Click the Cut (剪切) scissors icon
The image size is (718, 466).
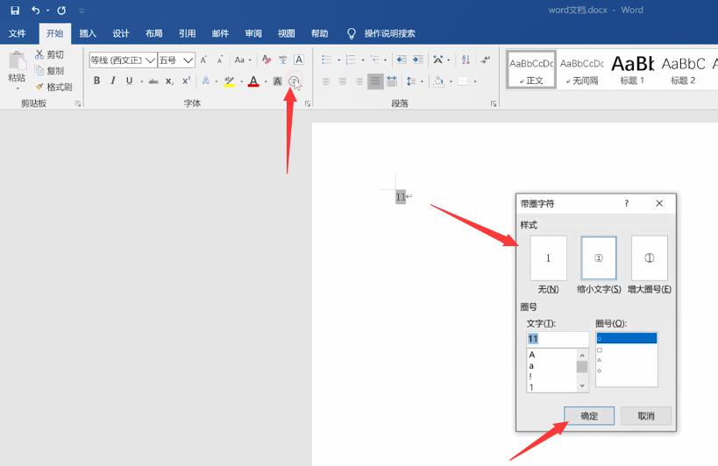click(39, 54)
